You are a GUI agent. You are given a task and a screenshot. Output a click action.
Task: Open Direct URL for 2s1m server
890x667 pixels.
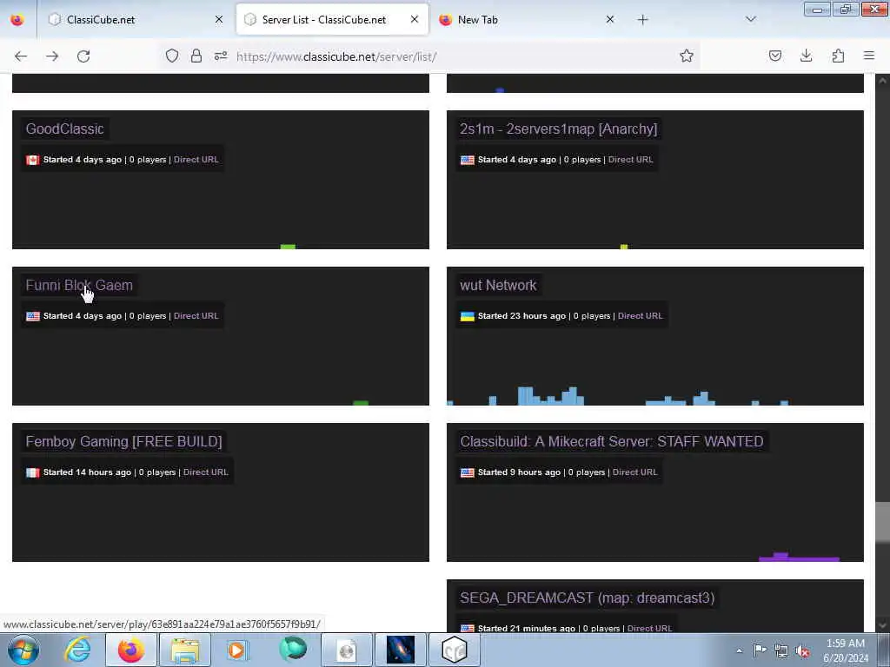pyautogui.click(x=631, y=160)
